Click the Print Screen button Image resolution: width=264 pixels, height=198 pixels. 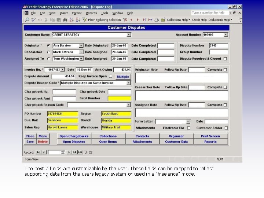pos(210,136)
